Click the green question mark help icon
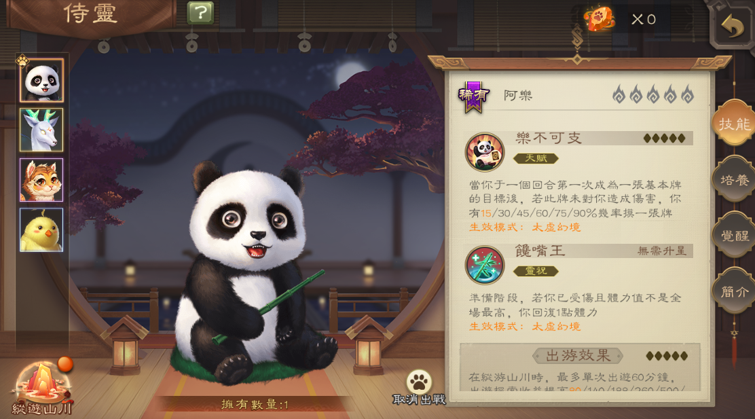 click(200, 12)
